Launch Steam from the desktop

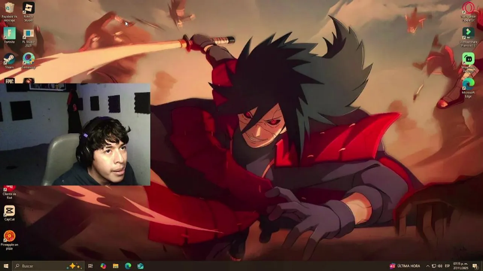(x=9, y=61)
